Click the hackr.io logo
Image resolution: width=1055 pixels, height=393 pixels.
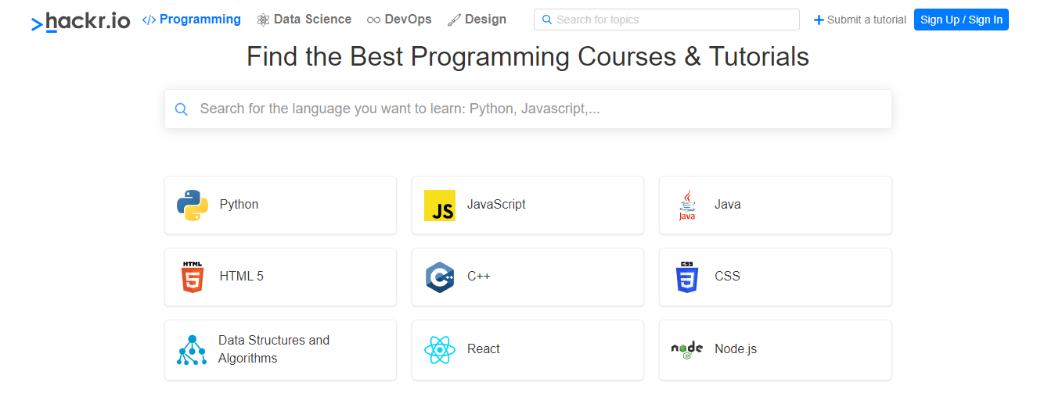81,21
